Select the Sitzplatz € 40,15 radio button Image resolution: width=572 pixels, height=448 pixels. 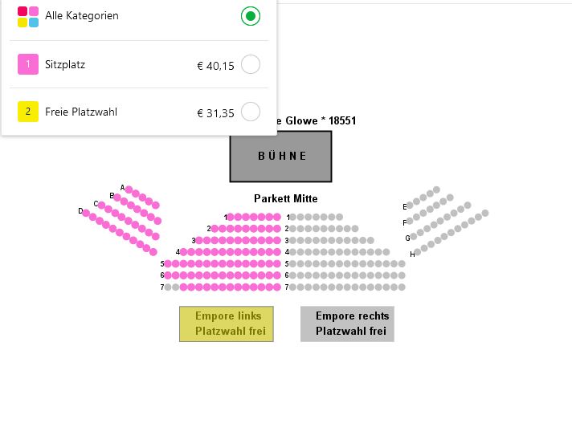click(251, 64)
